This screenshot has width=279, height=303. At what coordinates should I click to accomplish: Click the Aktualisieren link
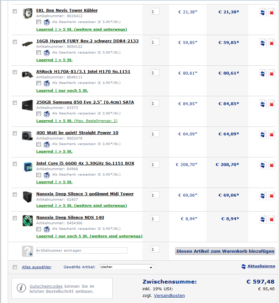coord(261,266)
